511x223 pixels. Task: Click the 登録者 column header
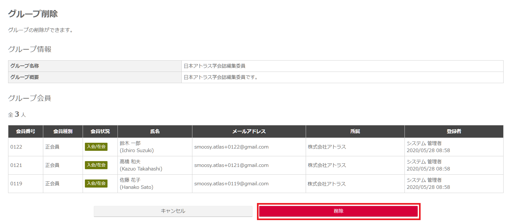[454, 131]
